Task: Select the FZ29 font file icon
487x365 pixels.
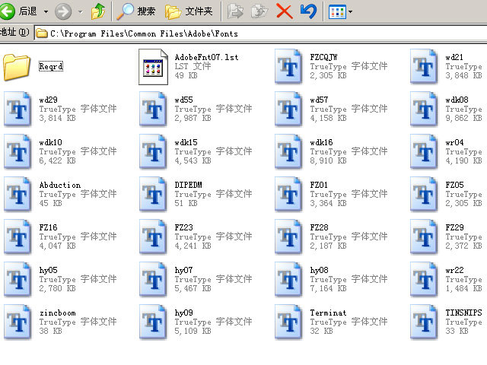Action: tap(424, 236)
